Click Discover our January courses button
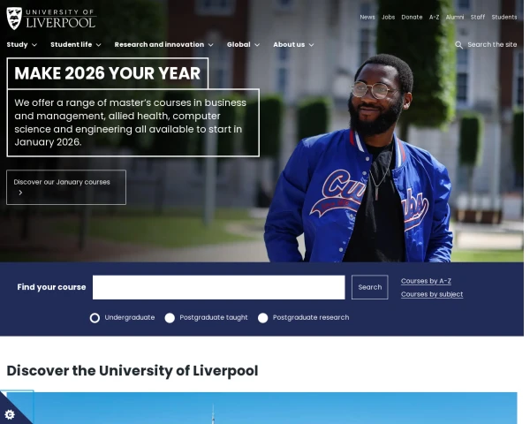 [x=66, y=187]
